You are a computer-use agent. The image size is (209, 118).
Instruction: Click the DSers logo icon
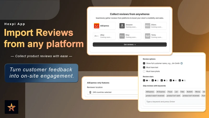tap(148, 26)
